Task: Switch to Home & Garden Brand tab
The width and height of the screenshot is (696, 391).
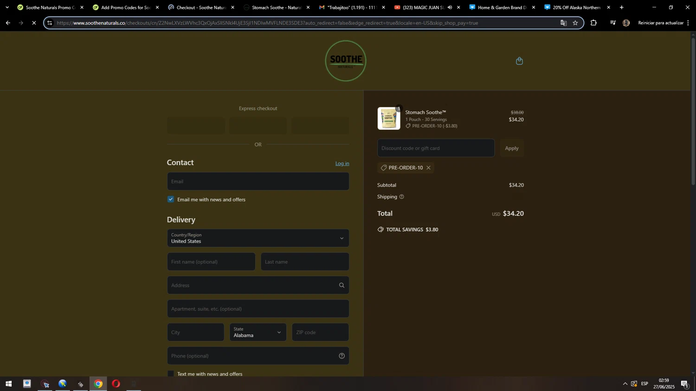Action: 503,7
